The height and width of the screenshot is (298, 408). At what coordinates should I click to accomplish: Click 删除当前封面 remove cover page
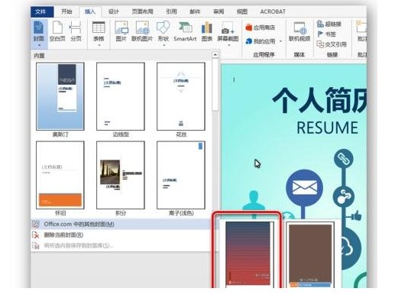click(121, 235)
